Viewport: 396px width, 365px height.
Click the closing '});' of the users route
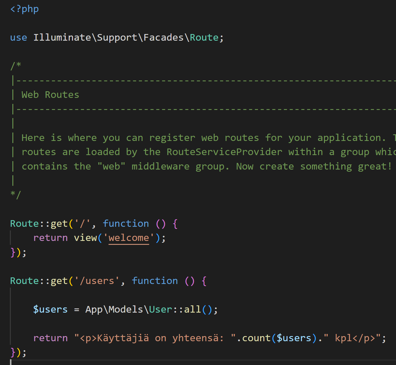click(18, 352)
